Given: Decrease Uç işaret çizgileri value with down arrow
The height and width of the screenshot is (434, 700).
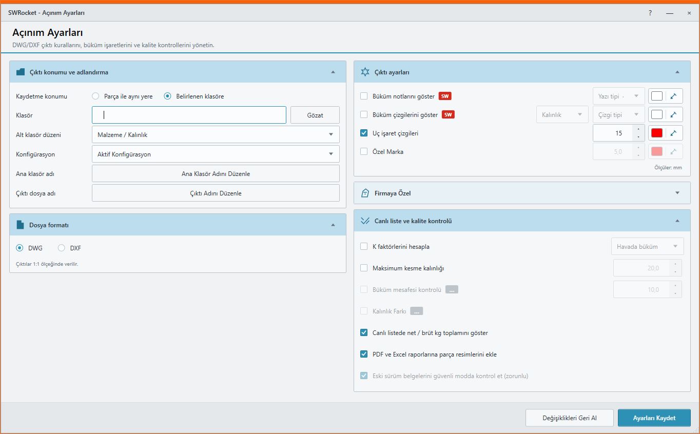Looking at the screenshot, I should [638, 137].
